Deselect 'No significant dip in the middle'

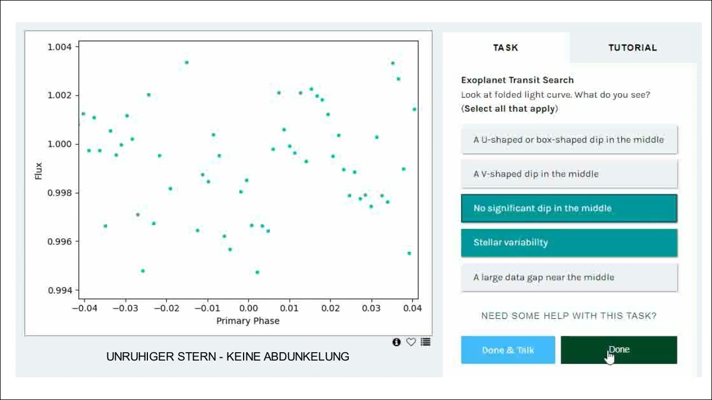[569, 208]
